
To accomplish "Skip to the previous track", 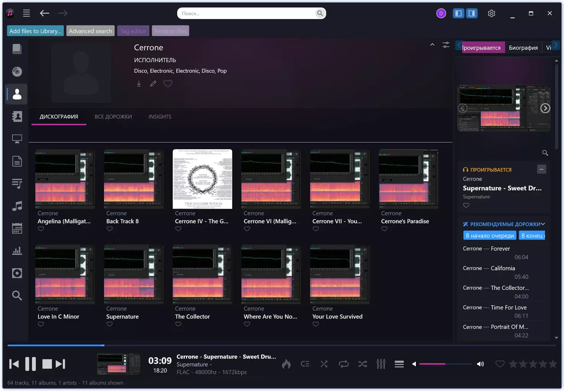I will coord(14,364).
